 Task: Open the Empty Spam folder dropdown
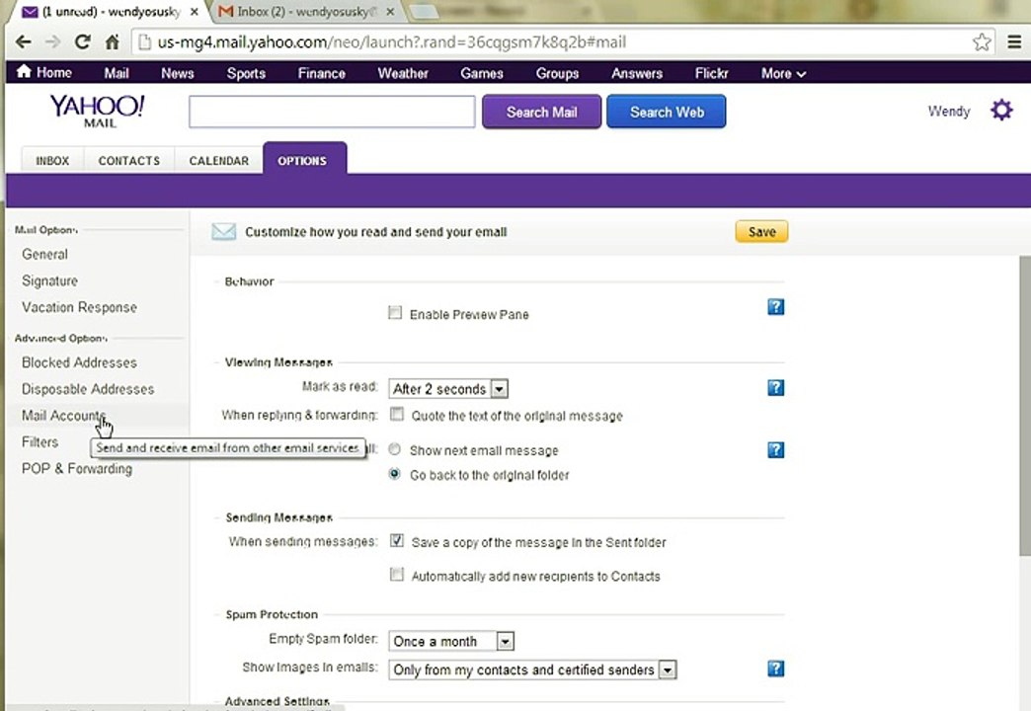[x=451, y=641]
